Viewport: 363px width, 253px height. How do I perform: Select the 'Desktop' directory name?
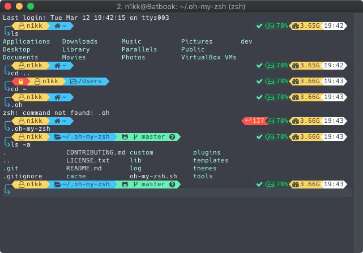[x=16, y=50]
